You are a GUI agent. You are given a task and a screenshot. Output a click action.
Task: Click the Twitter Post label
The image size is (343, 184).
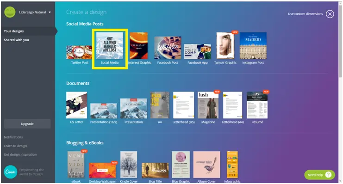pyautogui.click(x=80, y=62)
